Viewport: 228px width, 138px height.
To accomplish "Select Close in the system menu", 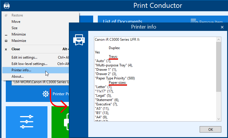I will coord(16,49).
